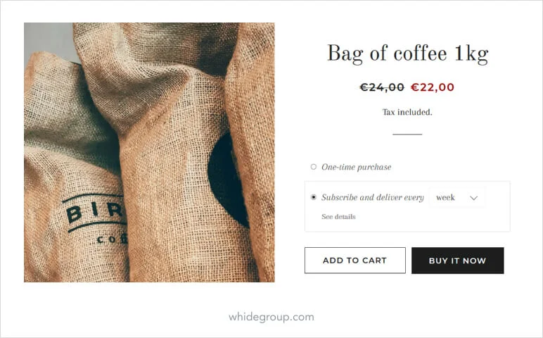Click the chevron arrow beside week
Screen dimensions: 543x338
click(x=473, y=198)
